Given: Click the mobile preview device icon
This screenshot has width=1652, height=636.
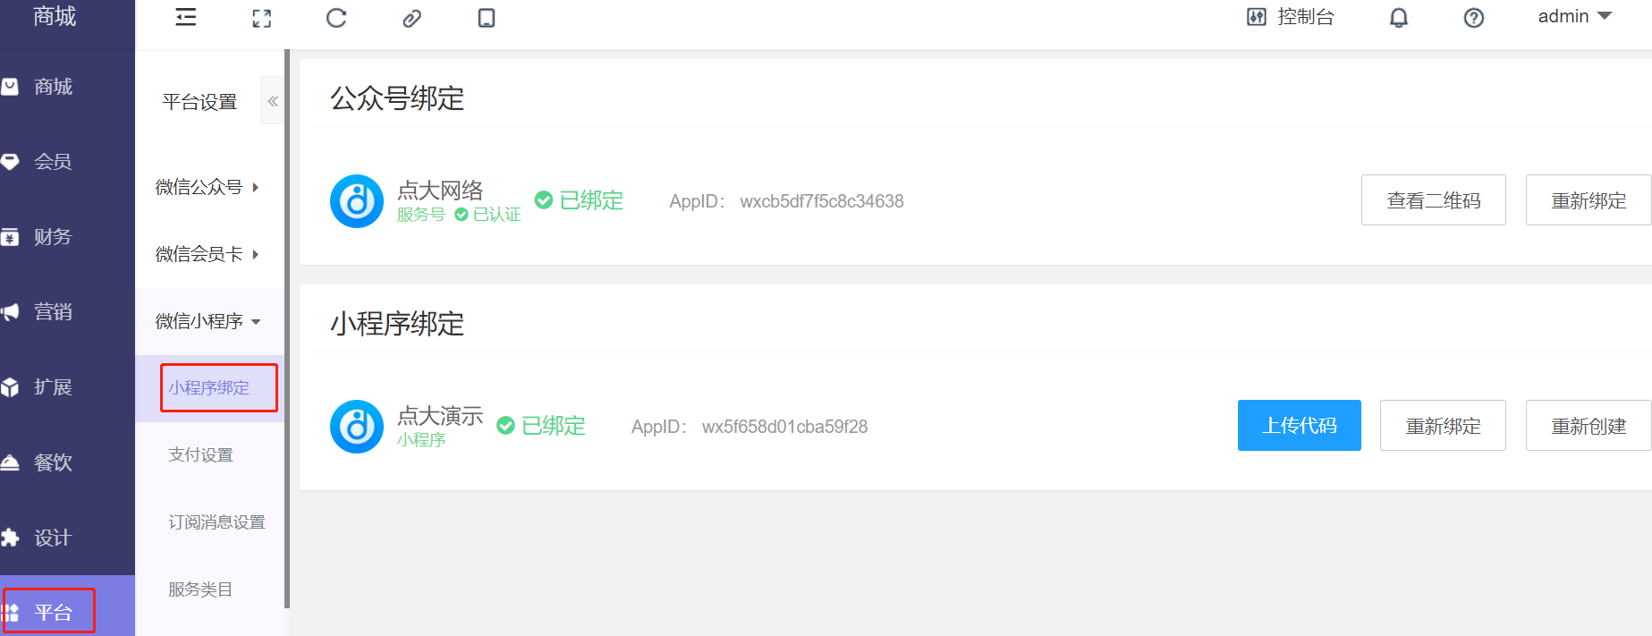Looking at the screenshot, I should tap(487, 18).
